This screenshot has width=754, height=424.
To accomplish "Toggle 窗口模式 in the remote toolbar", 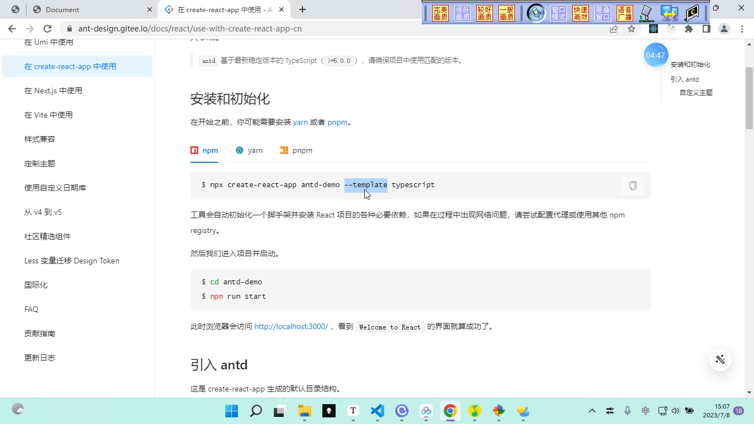I will [x=559, y=13].
